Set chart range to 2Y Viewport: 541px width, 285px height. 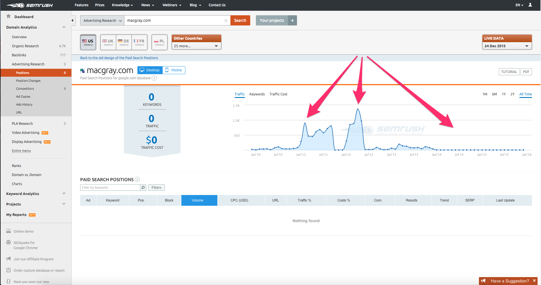(x=512, y=94)
